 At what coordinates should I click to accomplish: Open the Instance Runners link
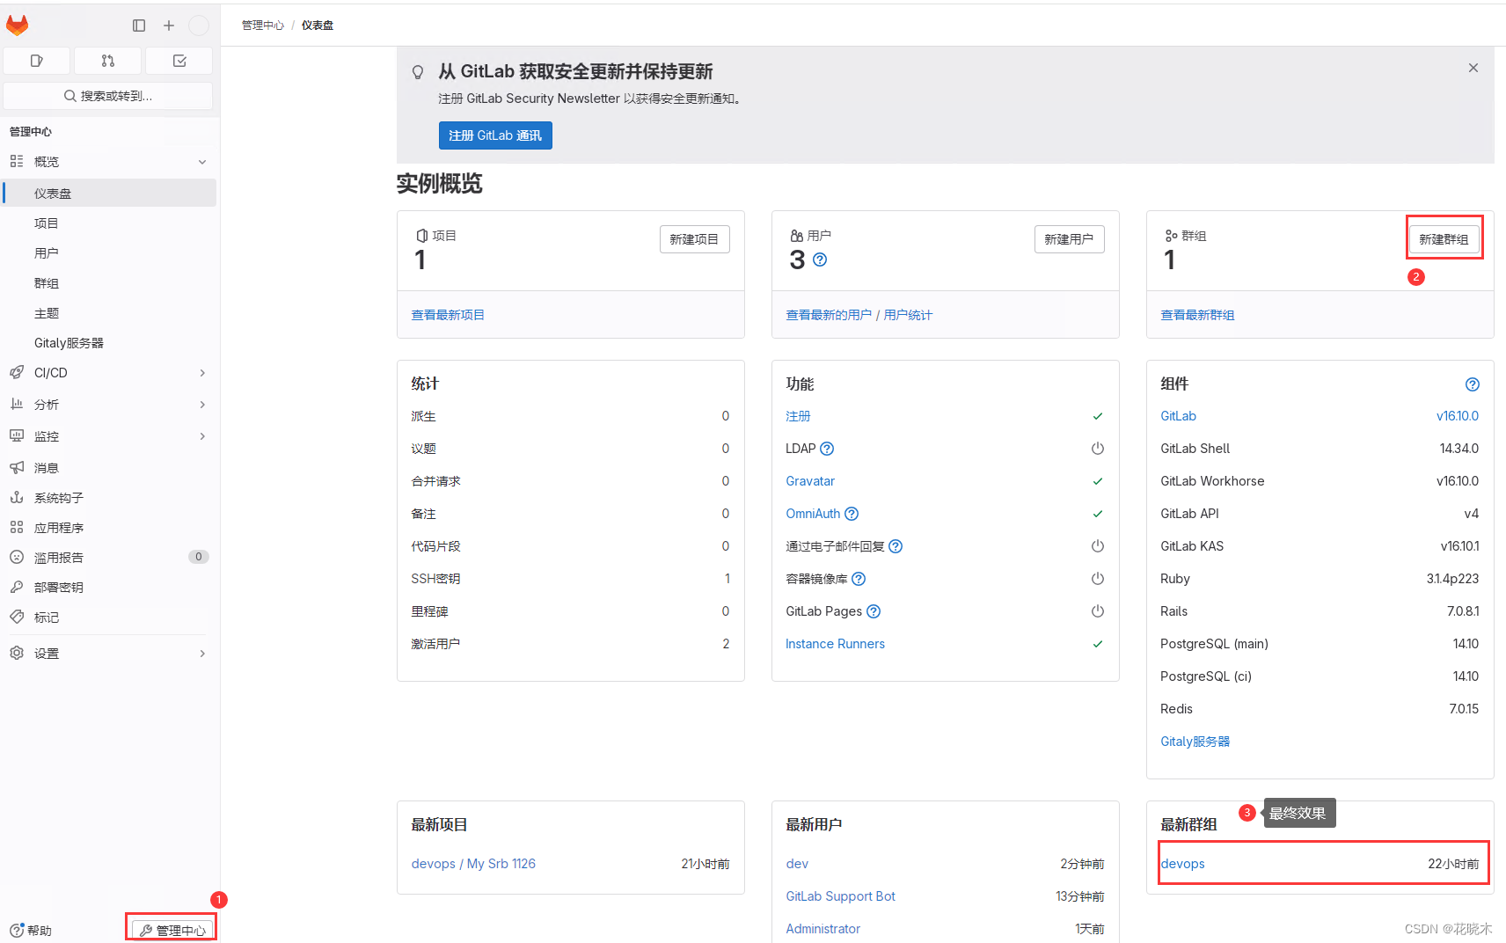pos(835,644)
